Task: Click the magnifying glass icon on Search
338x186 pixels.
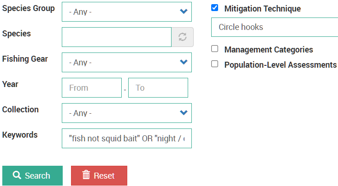Action: (x=17, y=175)
